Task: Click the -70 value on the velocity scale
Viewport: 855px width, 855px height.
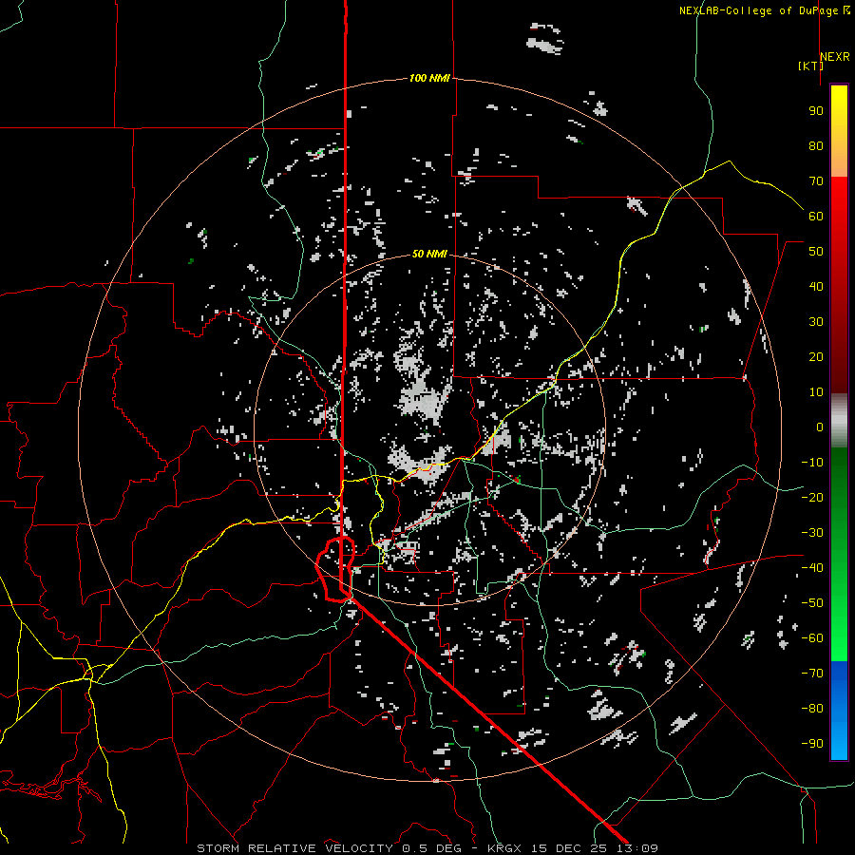Action: pos(812,674)
